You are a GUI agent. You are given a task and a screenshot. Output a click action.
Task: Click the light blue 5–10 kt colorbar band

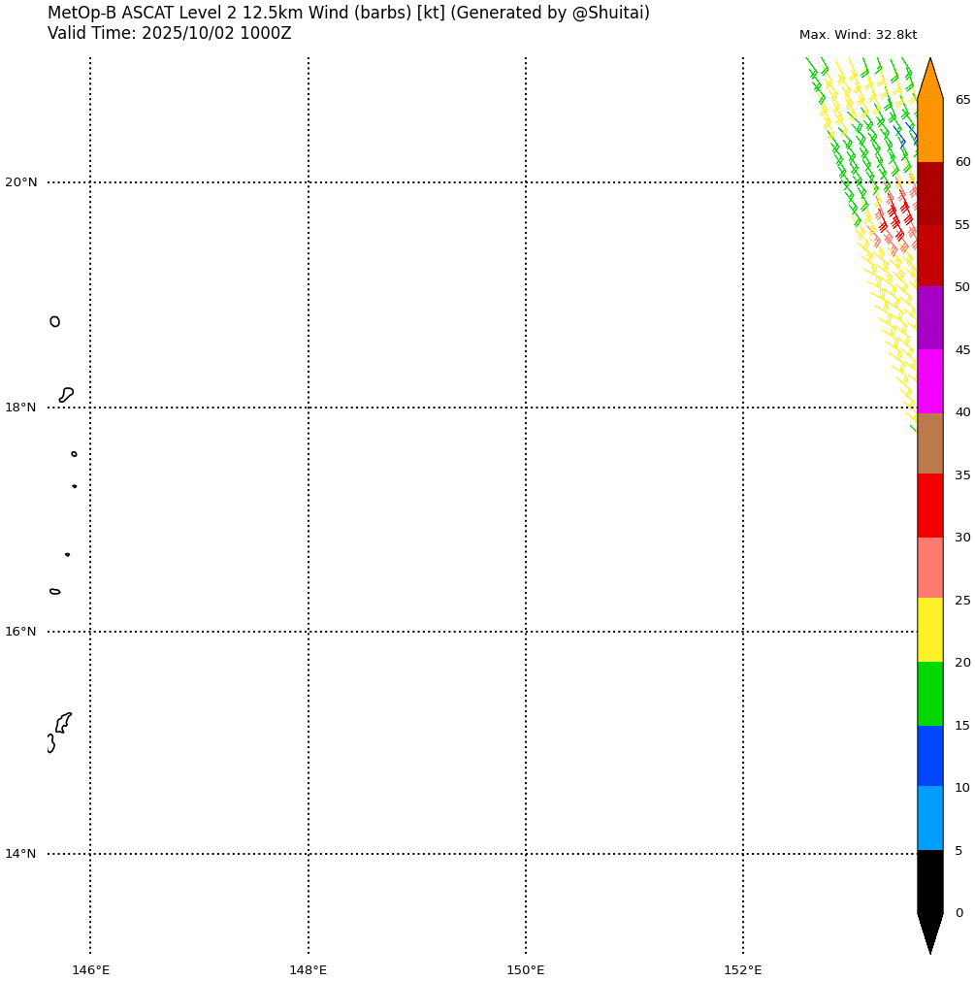pyautogui.click(x=929, y=818)
